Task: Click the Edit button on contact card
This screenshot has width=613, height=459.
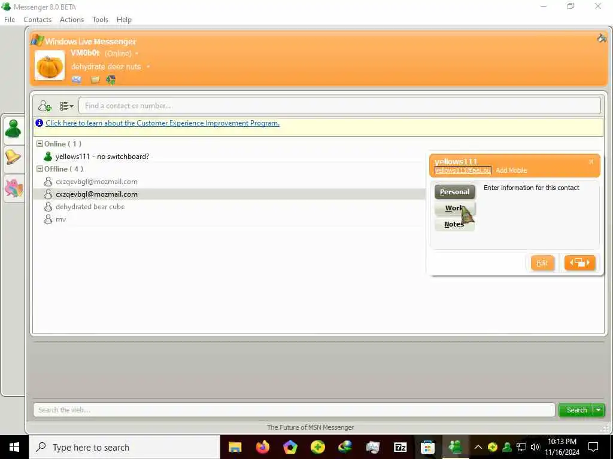Action: tap(542, 263)
